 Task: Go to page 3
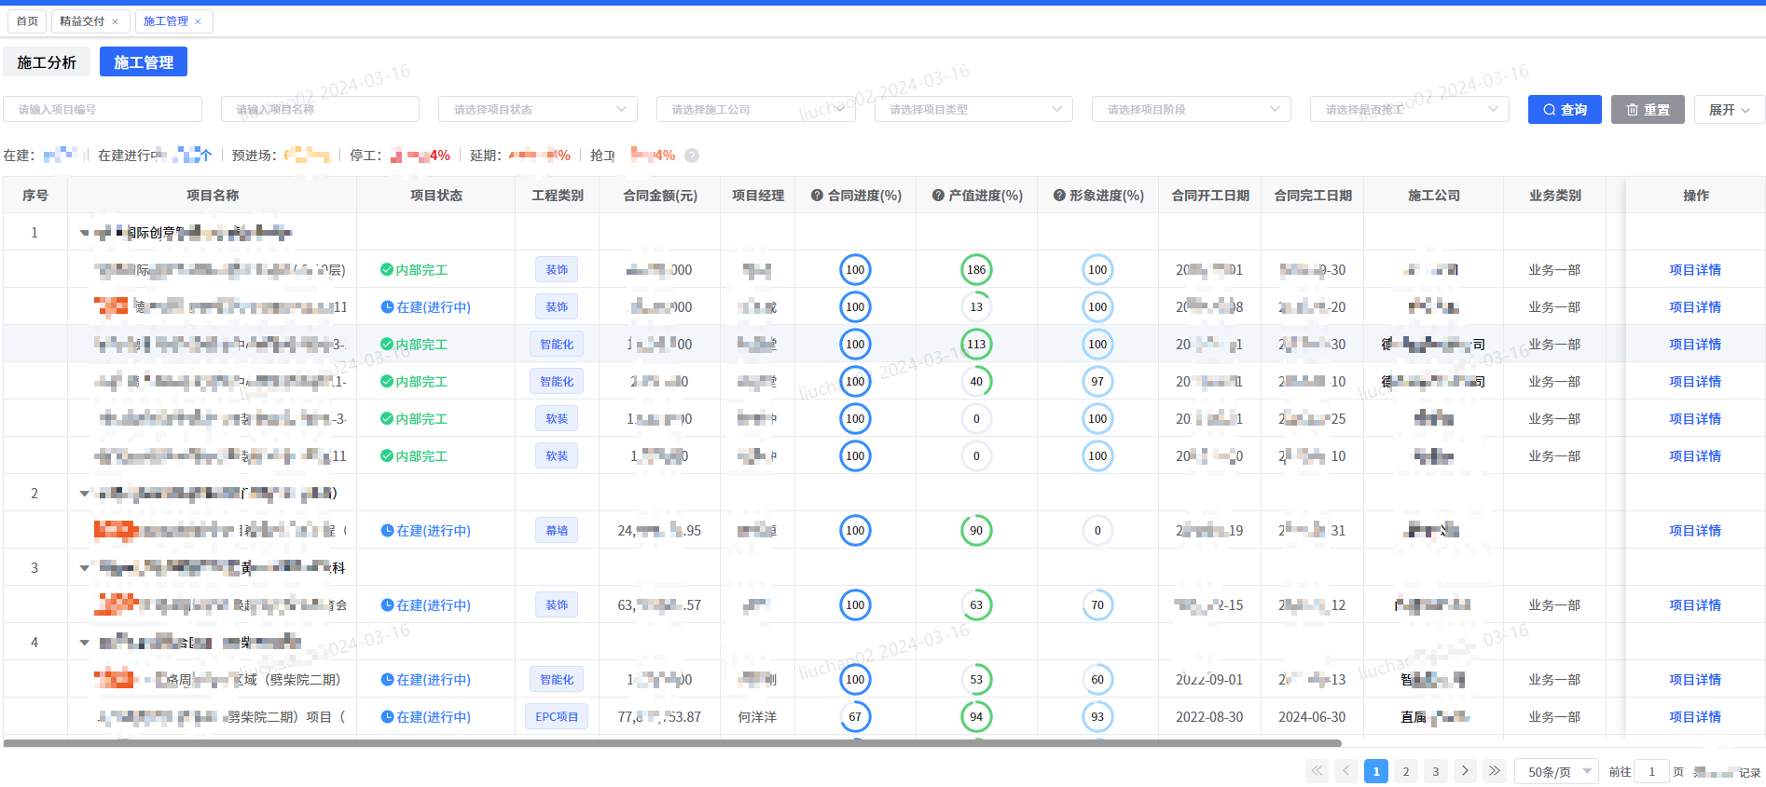tap(1436, 770)
